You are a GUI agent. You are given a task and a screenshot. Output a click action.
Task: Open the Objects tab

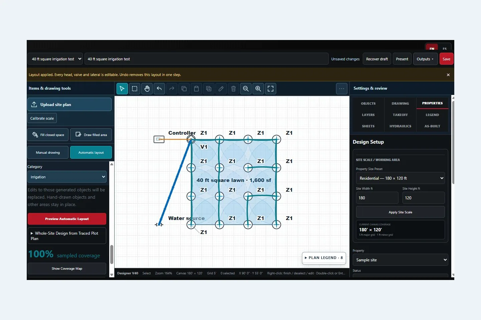[x=368, y=104]
